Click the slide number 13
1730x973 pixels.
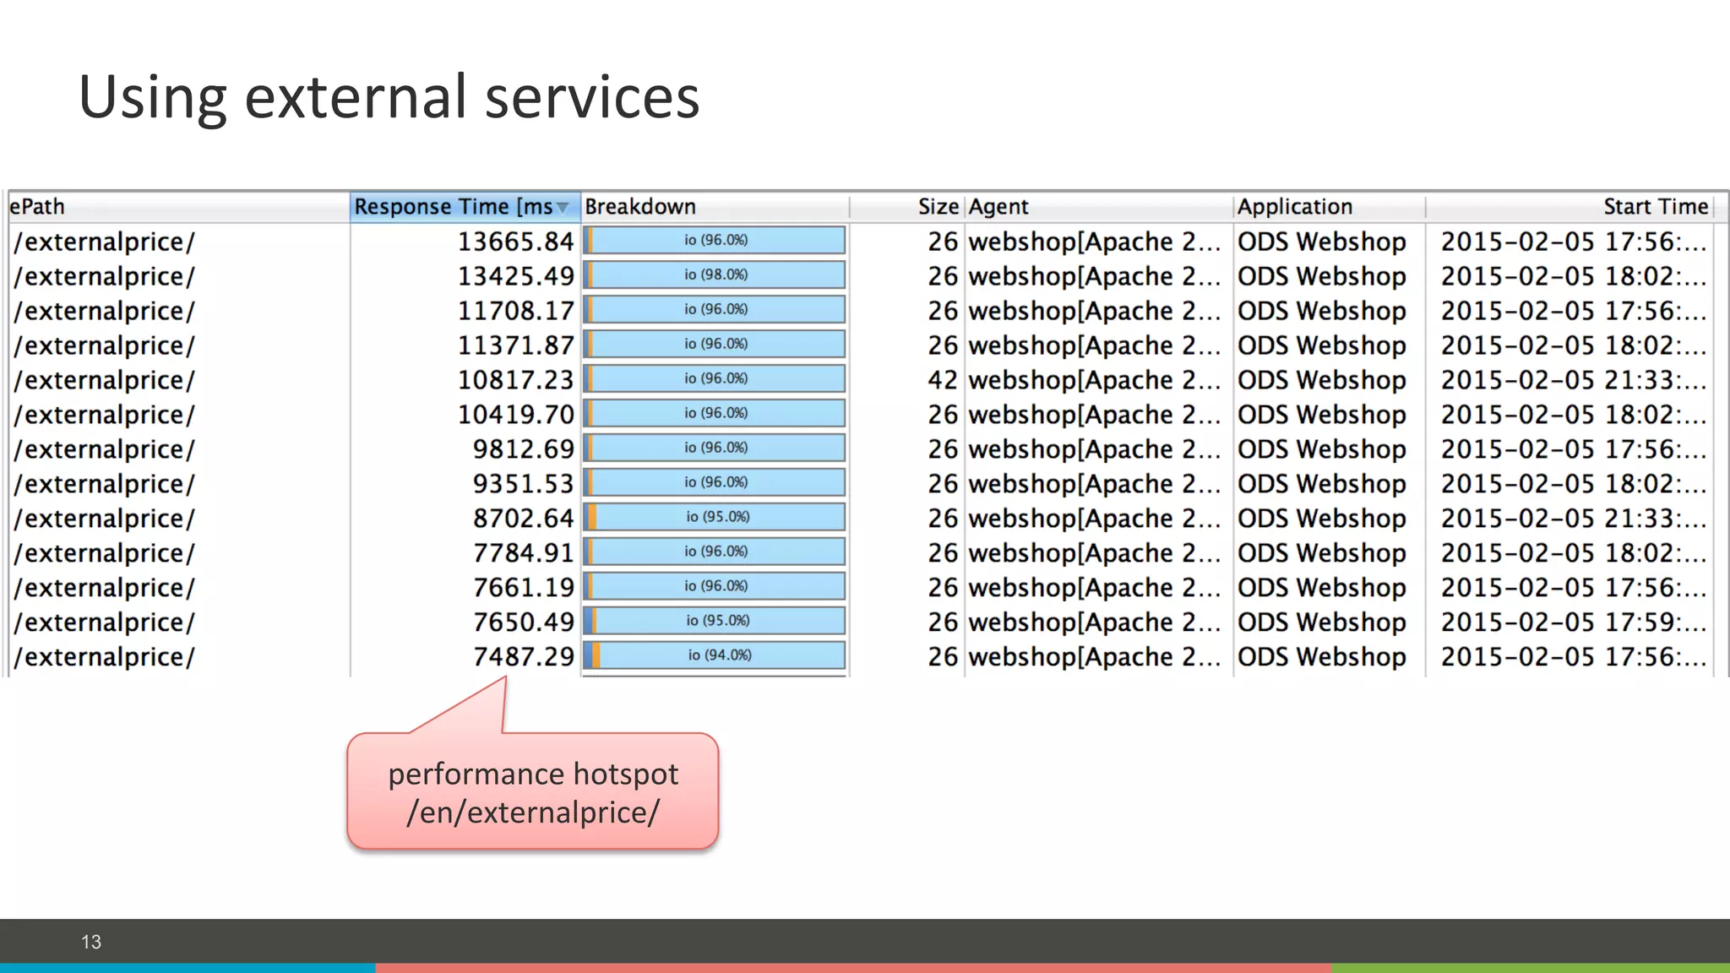tap(91, 942)
